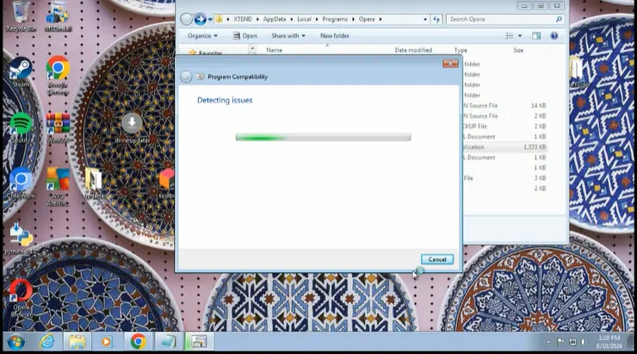
Task: Open the Google Chrome desktop shortcut
Action: coord(58,76)
